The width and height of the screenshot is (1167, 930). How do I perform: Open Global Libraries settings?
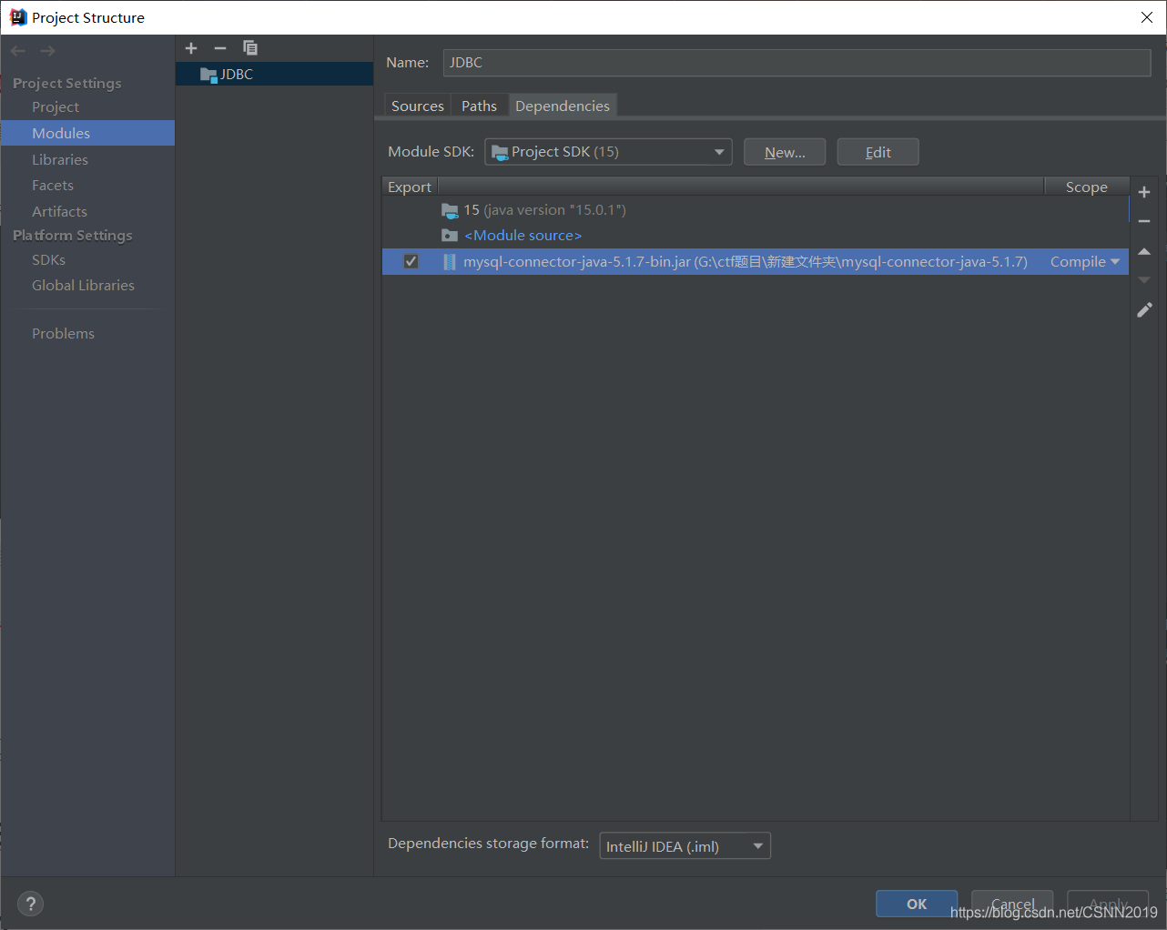[83, 285]
